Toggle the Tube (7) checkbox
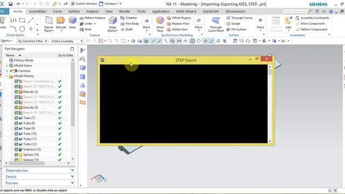This screenshot has height=194, width=345. point(16,118)
